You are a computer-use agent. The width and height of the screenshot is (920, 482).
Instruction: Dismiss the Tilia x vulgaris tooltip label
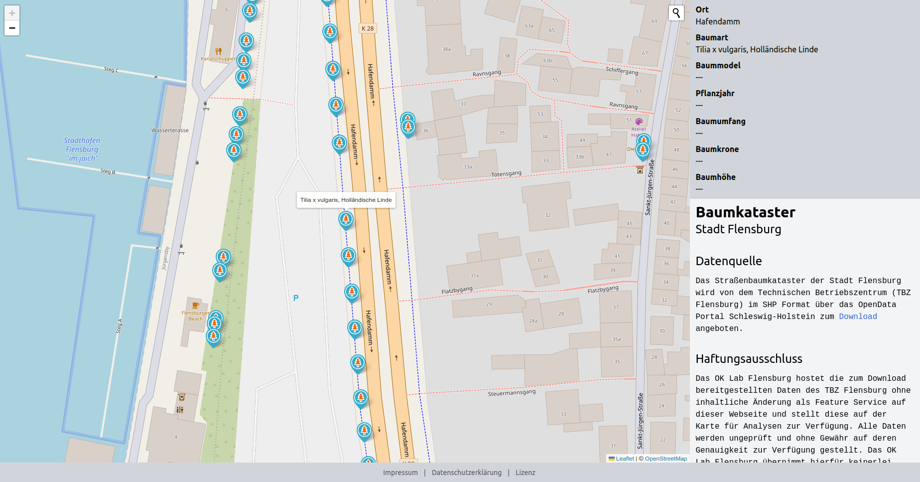click(x=346, y=199)
